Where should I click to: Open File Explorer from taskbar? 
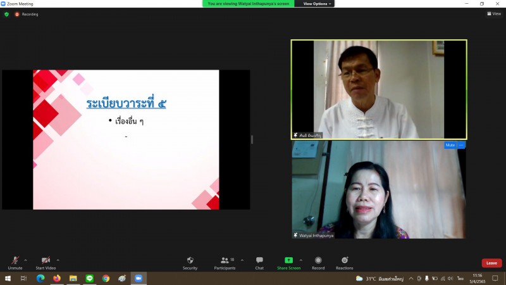click(x=73, y=278)
